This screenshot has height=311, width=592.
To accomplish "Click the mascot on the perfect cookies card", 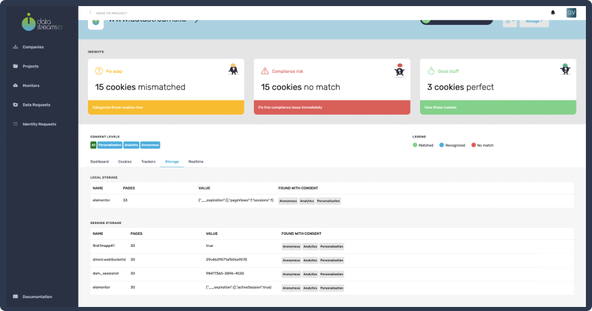I will coord(565,69).
